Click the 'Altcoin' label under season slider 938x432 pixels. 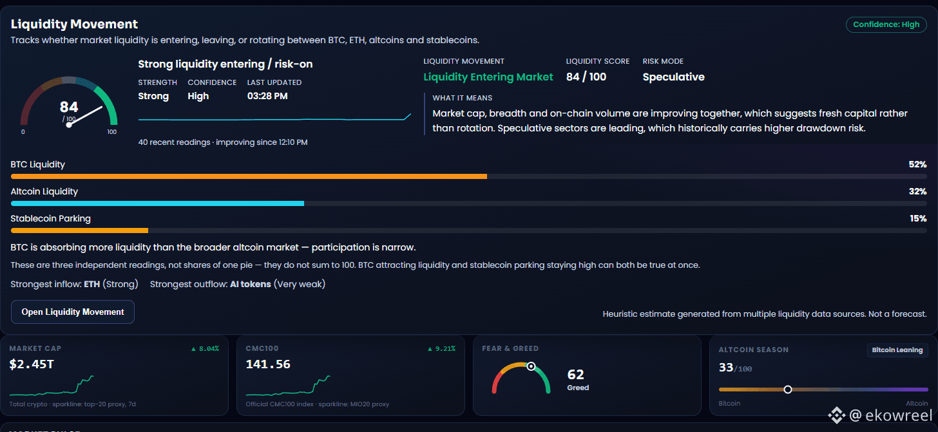917,403
